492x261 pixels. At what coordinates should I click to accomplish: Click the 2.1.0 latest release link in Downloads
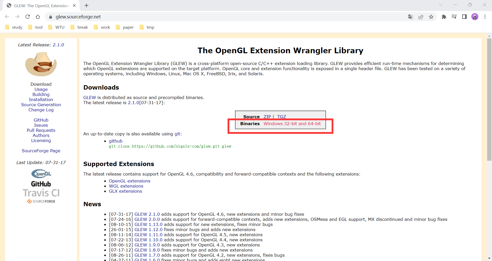pos(134,103)
